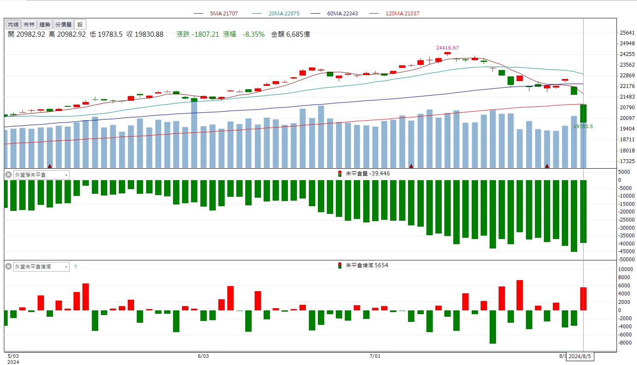The height and width of the screenshot is (365, 637).
Task: Open the 趨勢 trend tab
Action: tap(45, 25)
